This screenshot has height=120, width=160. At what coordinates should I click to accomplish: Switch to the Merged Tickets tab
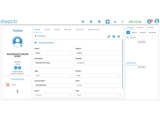click(x=94, y=29)
